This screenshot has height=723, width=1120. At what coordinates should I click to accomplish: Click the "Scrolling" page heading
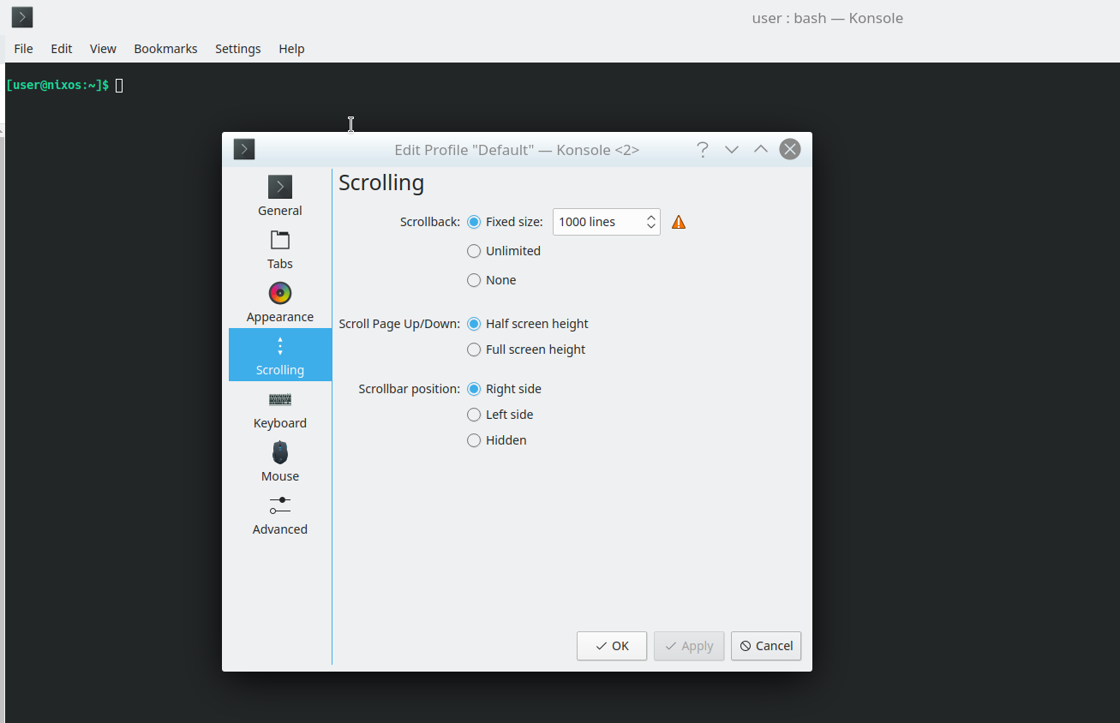coord(381,182)
